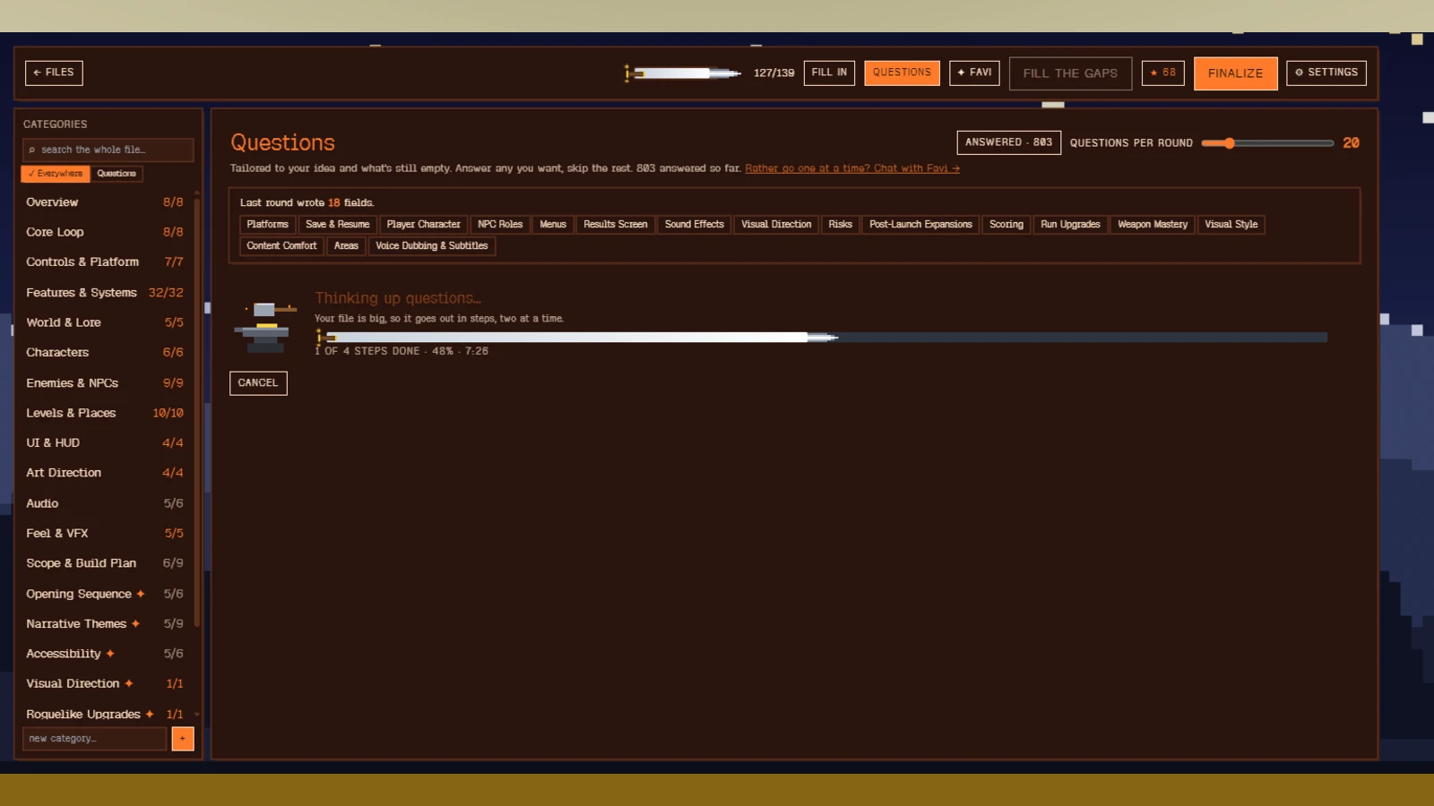
Task: Open Settings with the gear icon
Action: 1326,73
